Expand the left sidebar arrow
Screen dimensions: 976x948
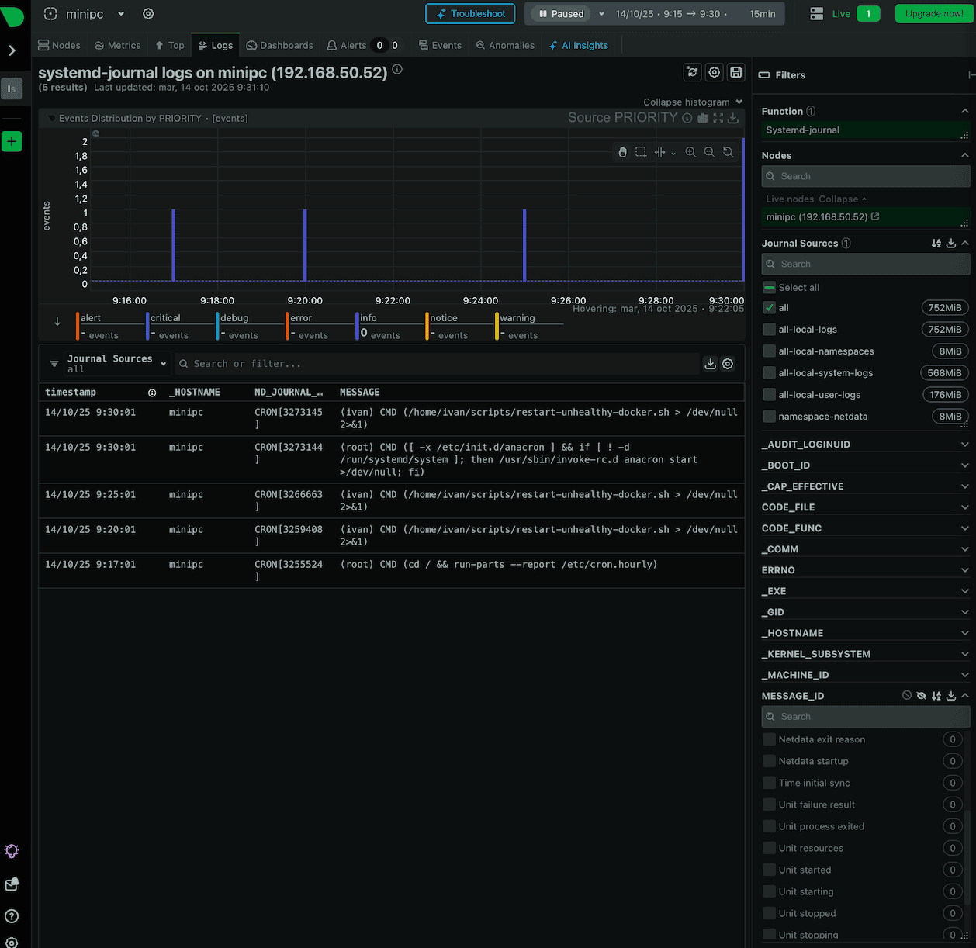[x=12, y=50]
